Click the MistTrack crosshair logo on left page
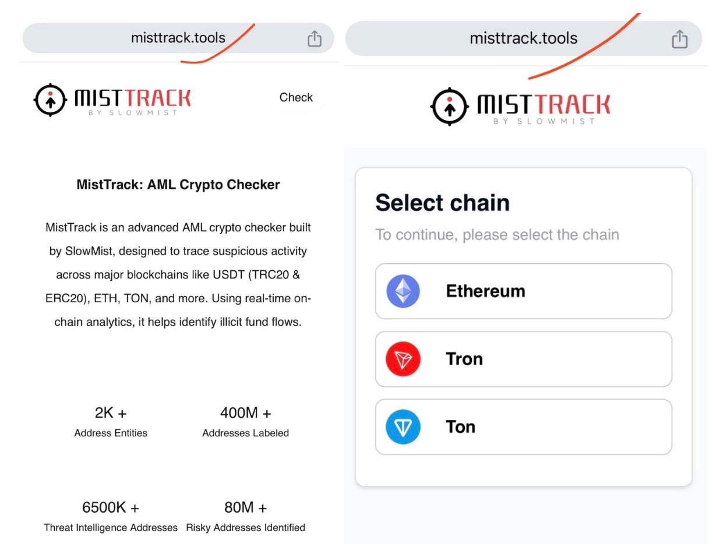 49,98
